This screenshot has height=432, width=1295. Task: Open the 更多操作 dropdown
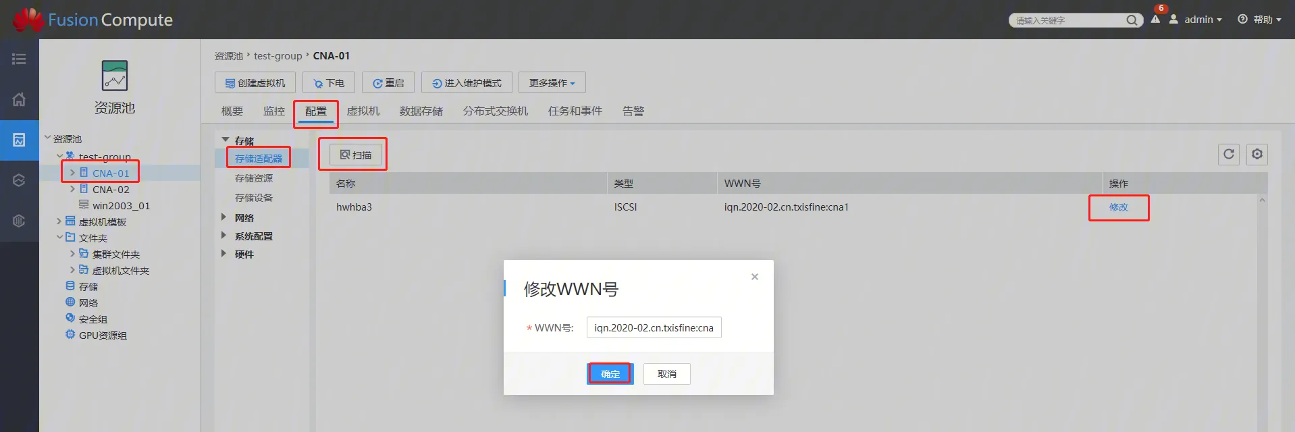(x=552, y=83)
